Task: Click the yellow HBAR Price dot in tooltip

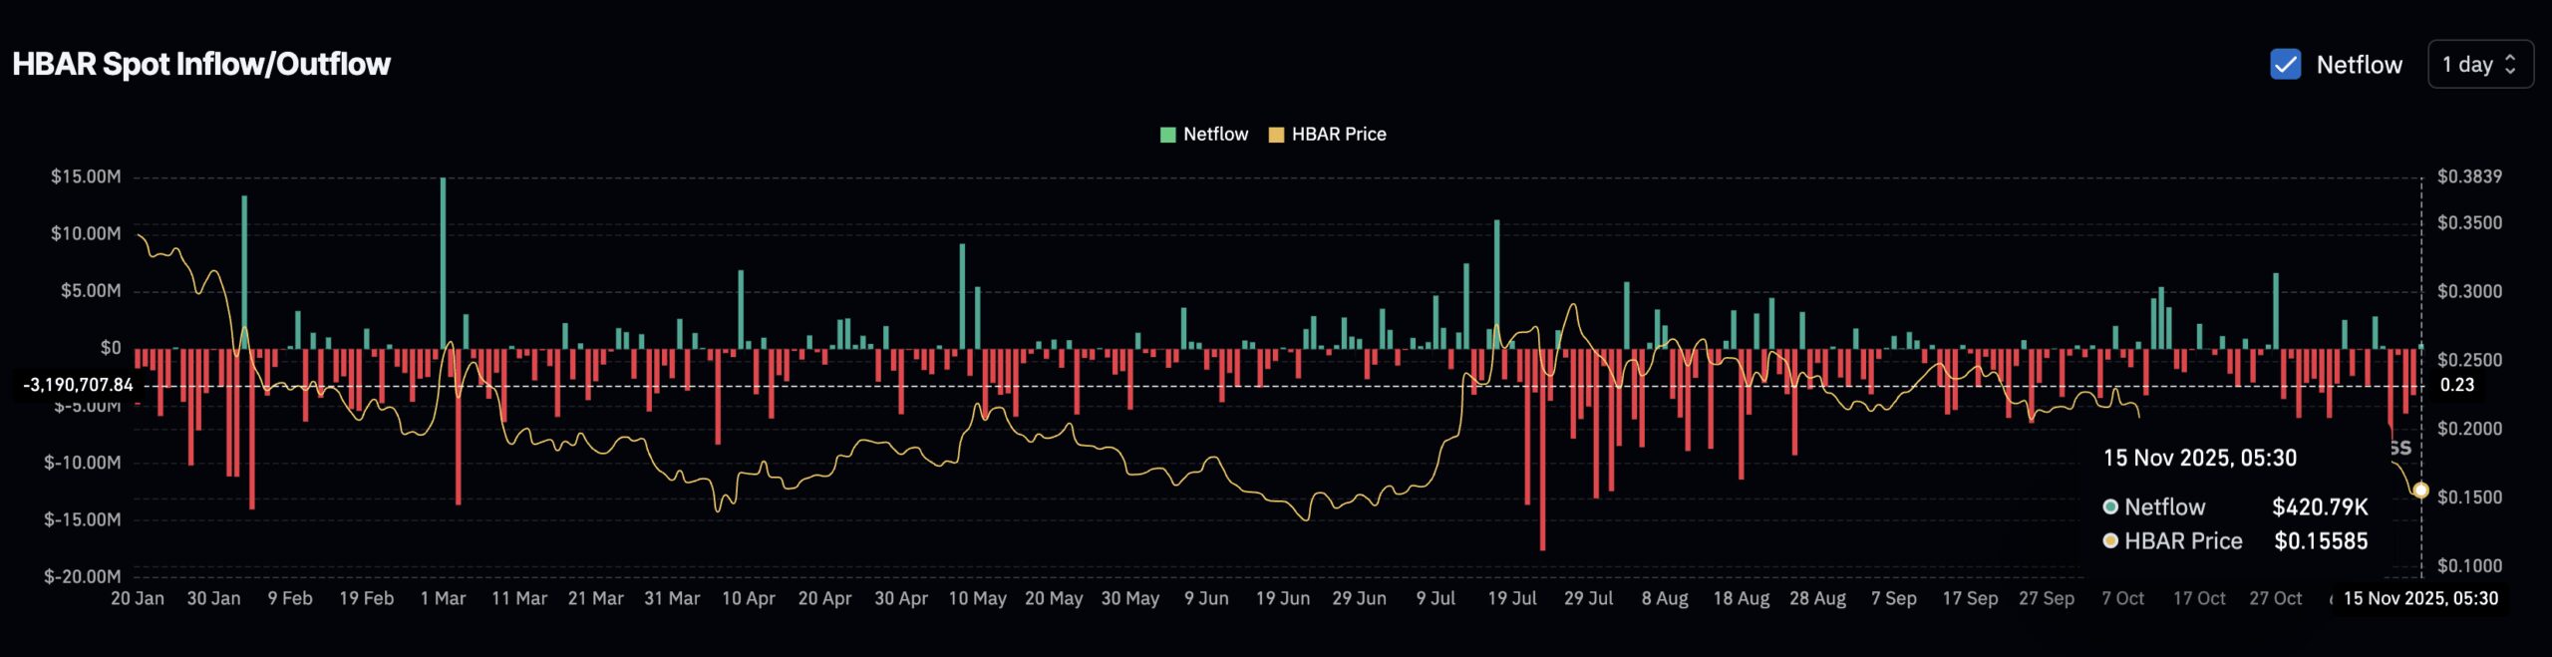Action: pyautogui.click(x=2110, y=540)
